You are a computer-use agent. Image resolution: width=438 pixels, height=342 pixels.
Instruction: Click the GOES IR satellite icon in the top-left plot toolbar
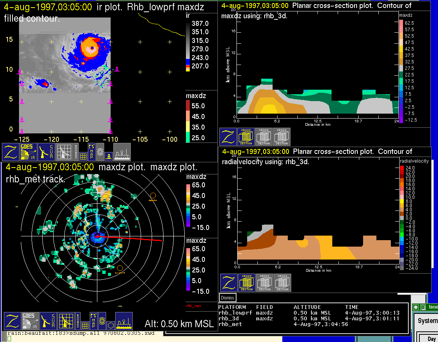(x=29, y=152)
